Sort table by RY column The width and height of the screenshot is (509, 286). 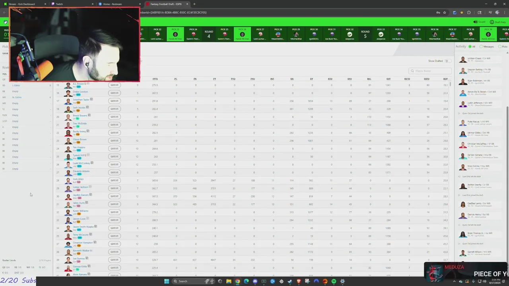coord(311,79)
